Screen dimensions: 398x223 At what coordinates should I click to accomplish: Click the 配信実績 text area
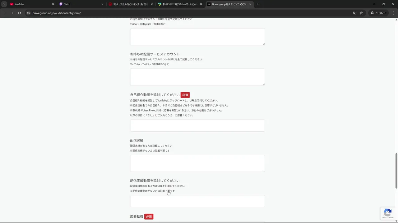point(197,163)
